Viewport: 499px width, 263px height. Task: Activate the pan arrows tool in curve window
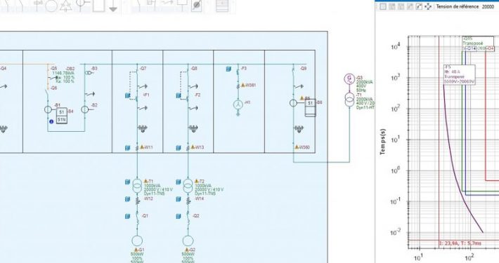tap(428, 6)
